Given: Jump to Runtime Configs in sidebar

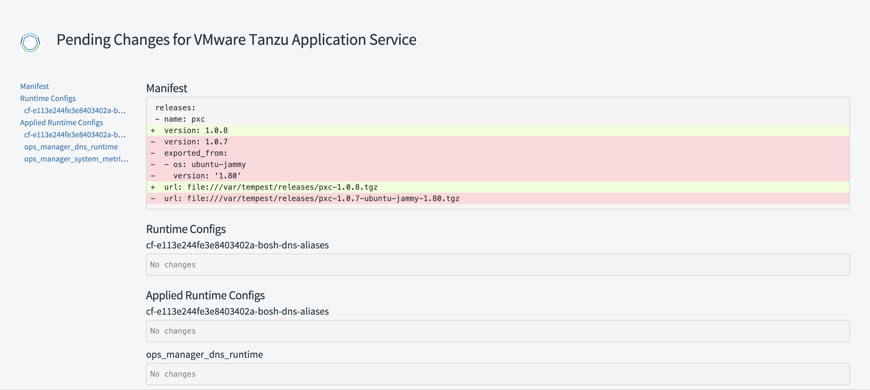Looking at the screenshot, I should tap(48, 98).
